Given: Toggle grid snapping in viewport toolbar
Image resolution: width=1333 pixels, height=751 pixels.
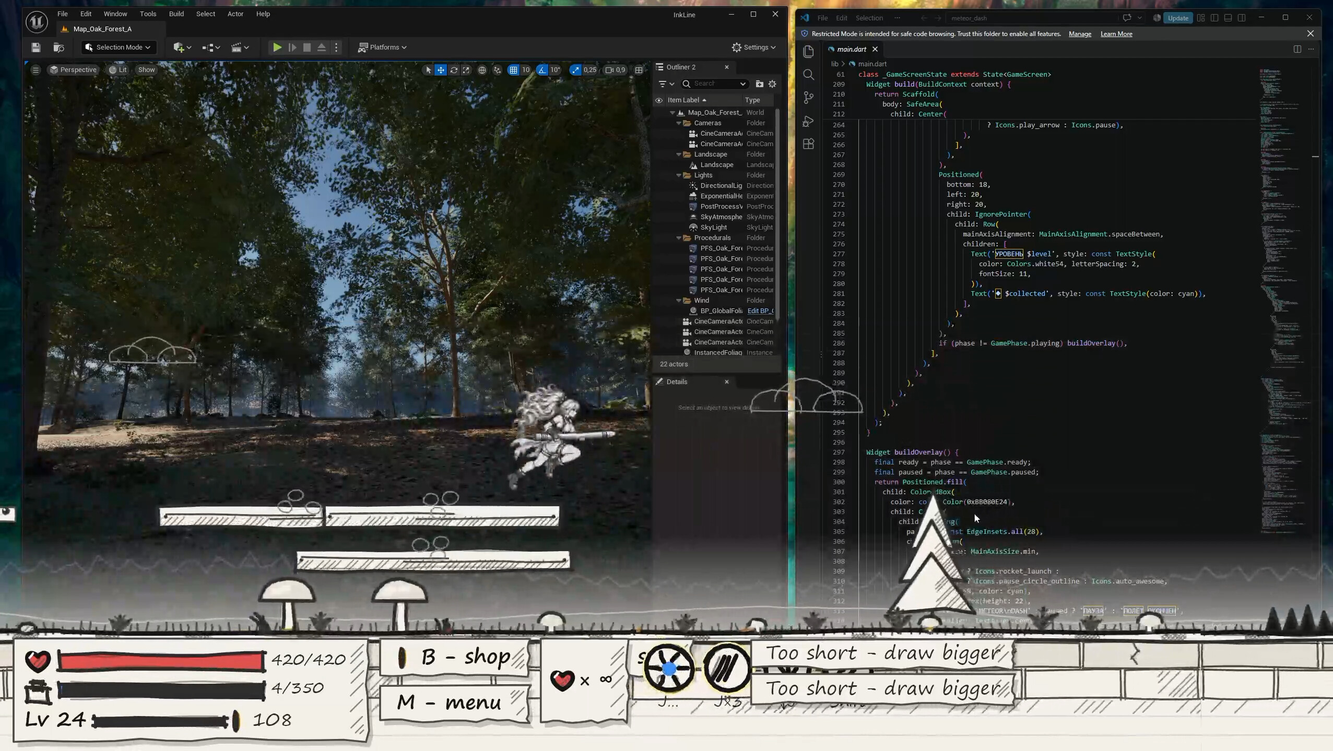Looking at the screenshot, I should (513, 70).
